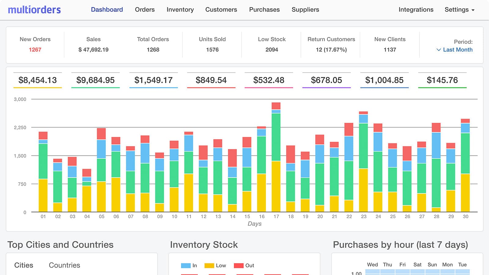
Task: Open the Purchases page
Action: tap(264, 9)
